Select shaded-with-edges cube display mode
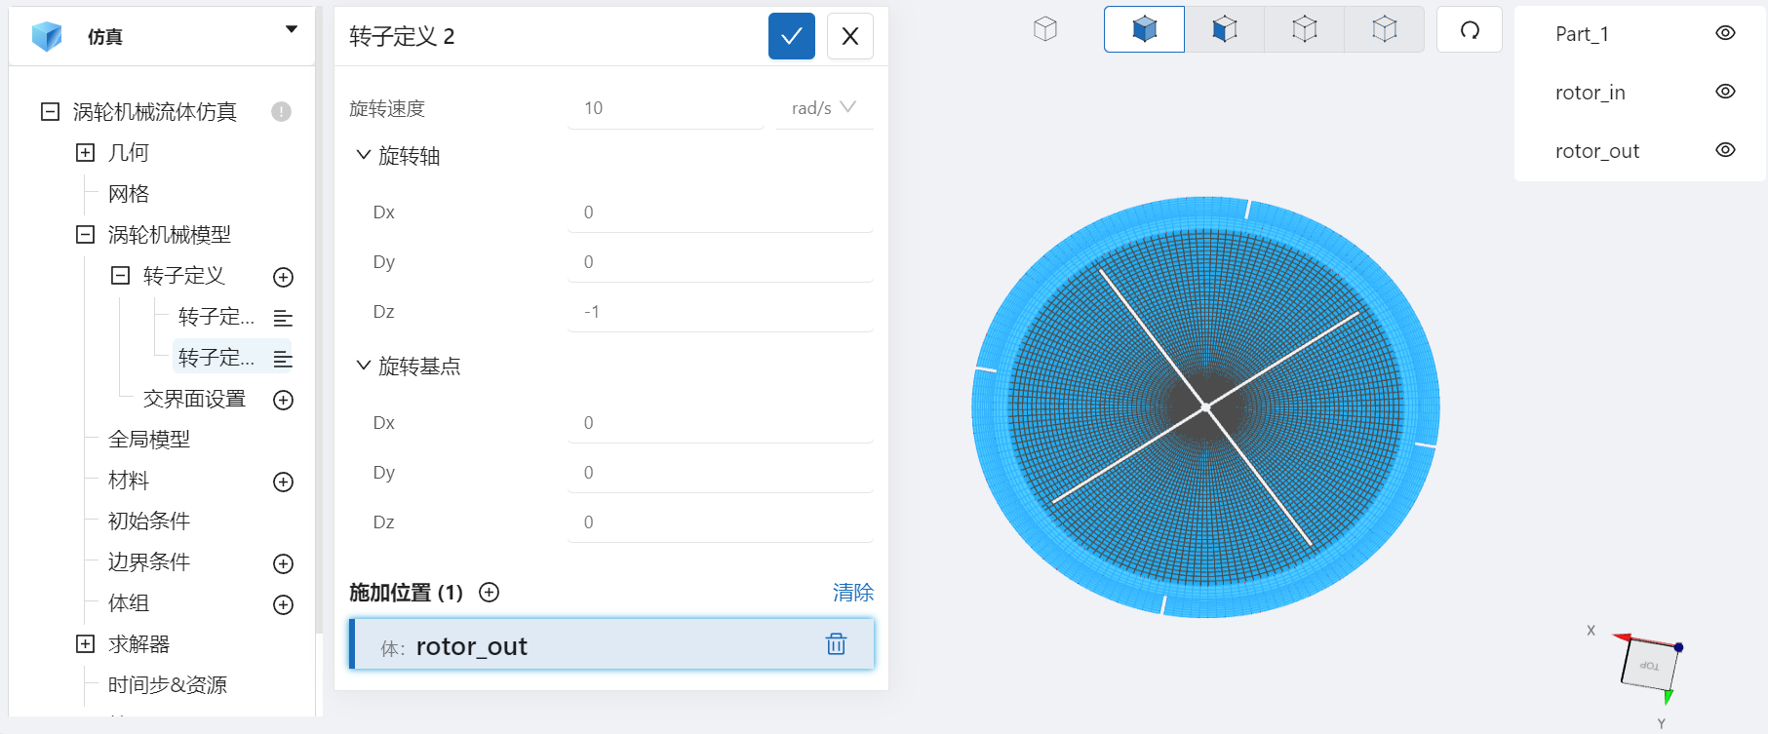This screenshot has width=1768, height=734. (x=1225, y=29)
